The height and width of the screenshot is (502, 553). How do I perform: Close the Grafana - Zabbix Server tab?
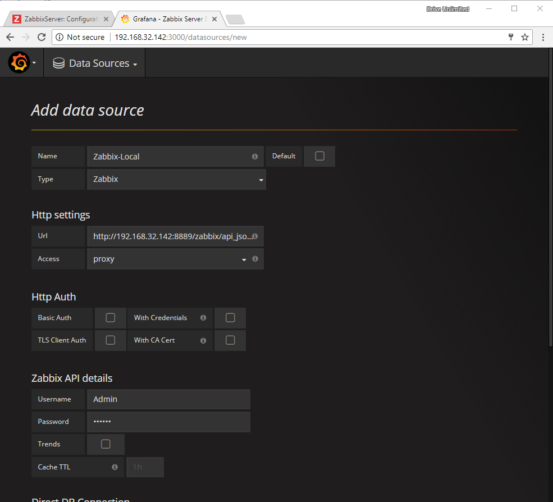(214, 19)
